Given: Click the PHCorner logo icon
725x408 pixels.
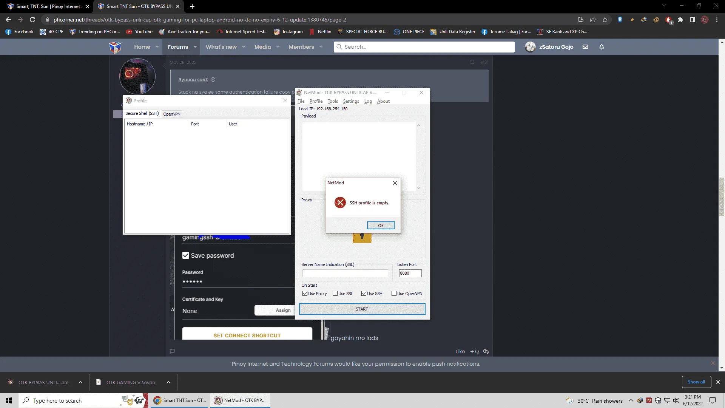Looking at the screenshot, I should point(115,47).
